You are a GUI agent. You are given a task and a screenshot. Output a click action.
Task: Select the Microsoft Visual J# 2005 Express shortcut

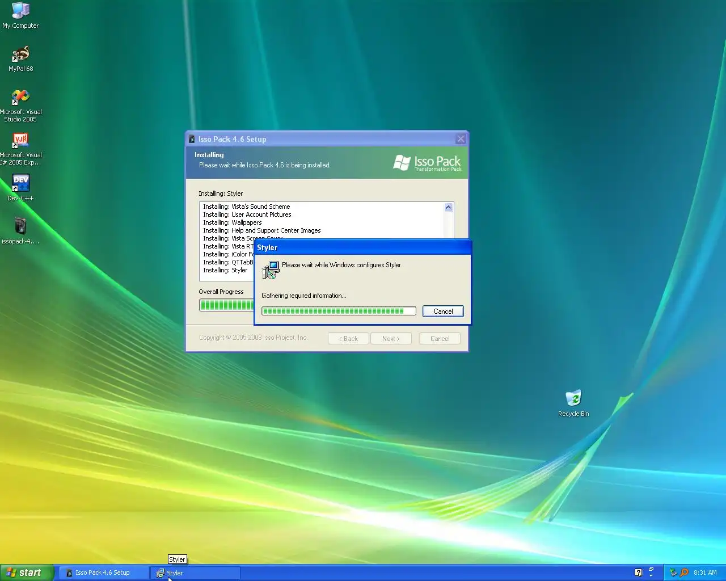pyautogui.click(x=20, y=149)
